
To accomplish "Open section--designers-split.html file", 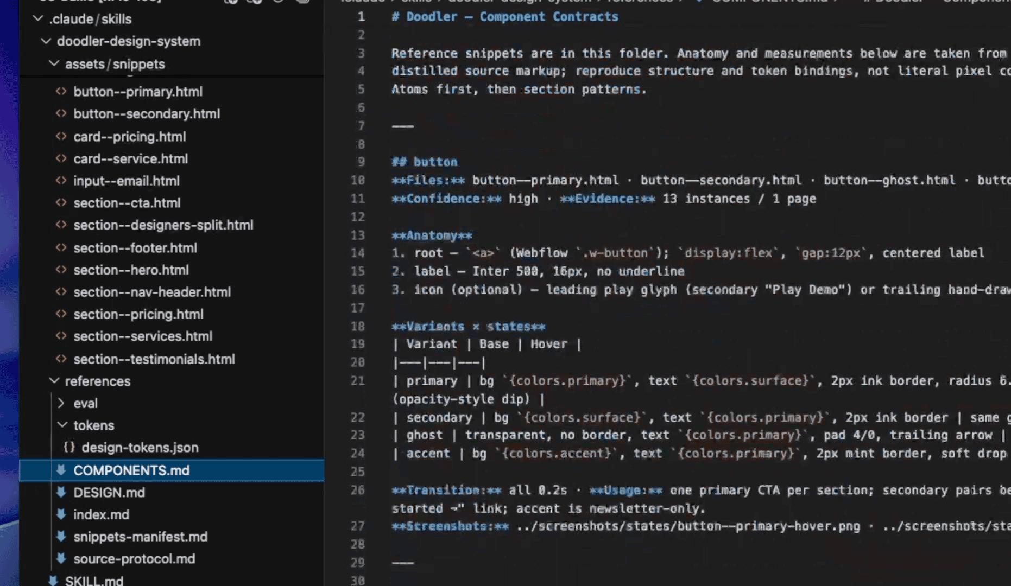I will 163,225.
